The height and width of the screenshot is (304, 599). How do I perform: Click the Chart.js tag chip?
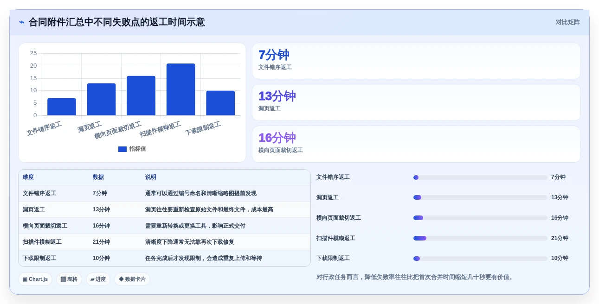point(35,279)
